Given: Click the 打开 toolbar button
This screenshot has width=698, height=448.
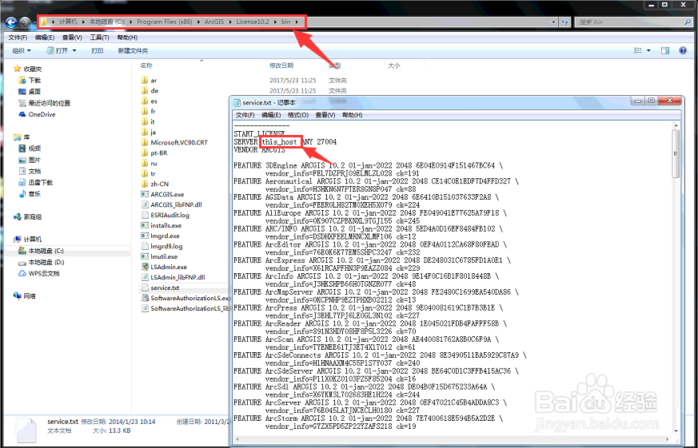Looking at the screenshot, I should point(57,50).
